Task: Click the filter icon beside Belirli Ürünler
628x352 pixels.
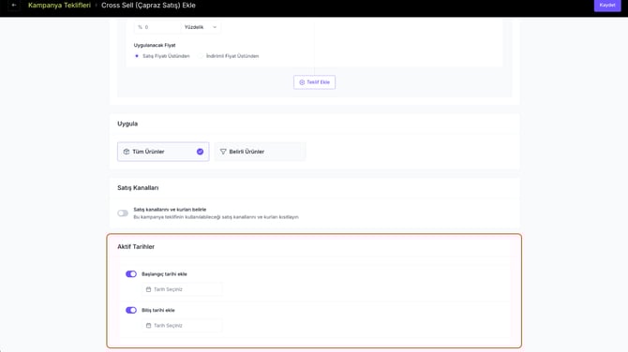Action: coord(223,152)
